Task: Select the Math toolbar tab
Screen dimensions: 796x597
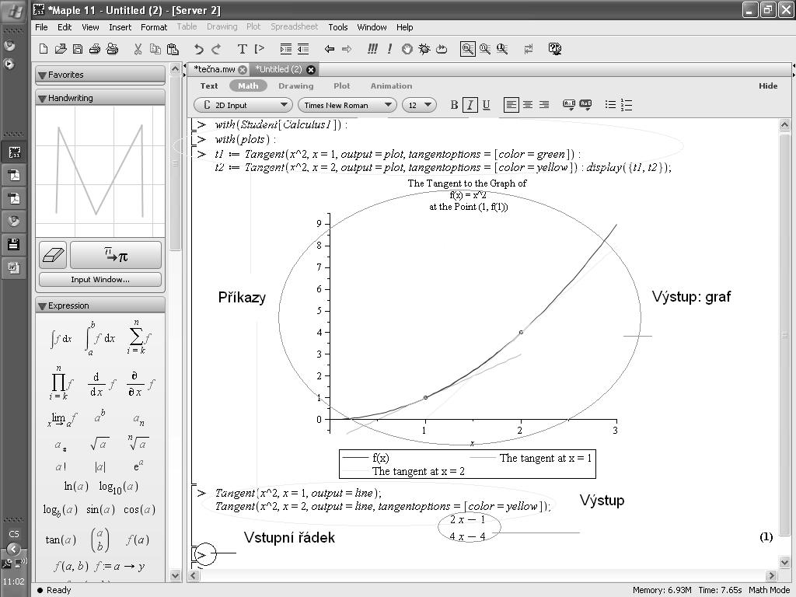Action: [248, 86]
